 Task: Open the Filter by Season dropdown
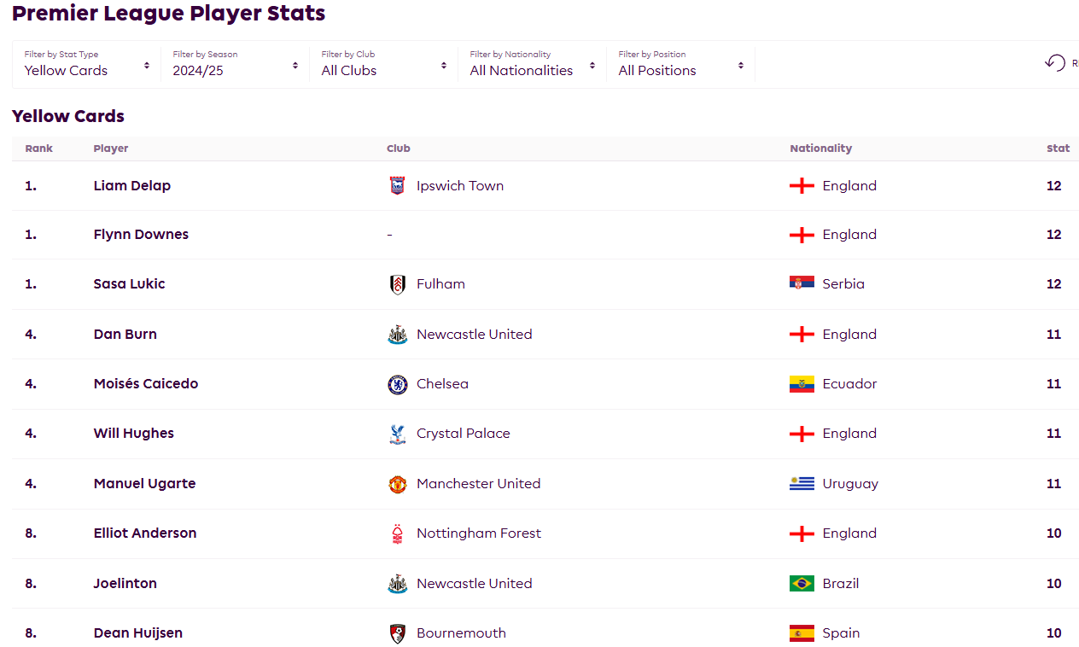coord(235,64)
